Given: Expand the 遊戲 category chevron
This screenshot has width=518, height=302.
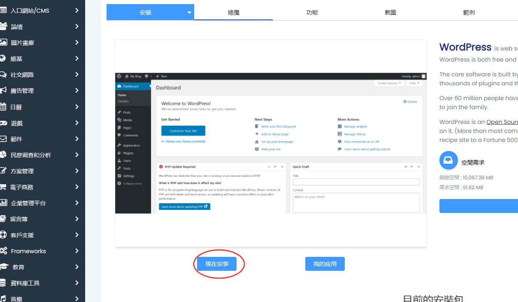Looking at the screenshot, I should (x=77, y=123).
